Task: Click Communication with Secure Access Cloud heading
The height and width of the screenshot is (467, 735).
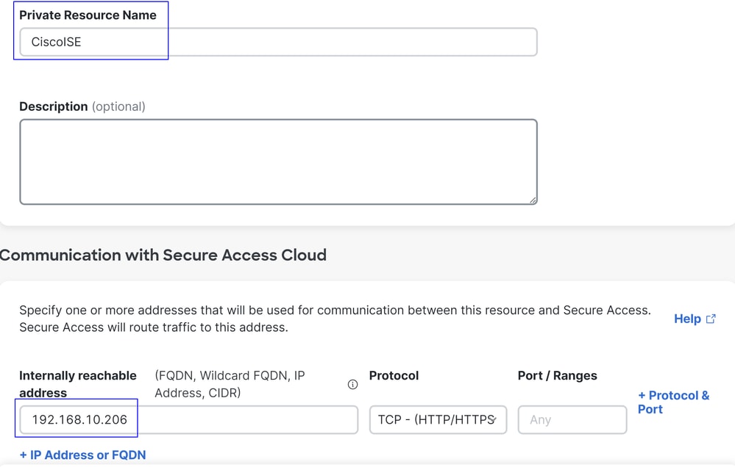Action: click(163, 255)
